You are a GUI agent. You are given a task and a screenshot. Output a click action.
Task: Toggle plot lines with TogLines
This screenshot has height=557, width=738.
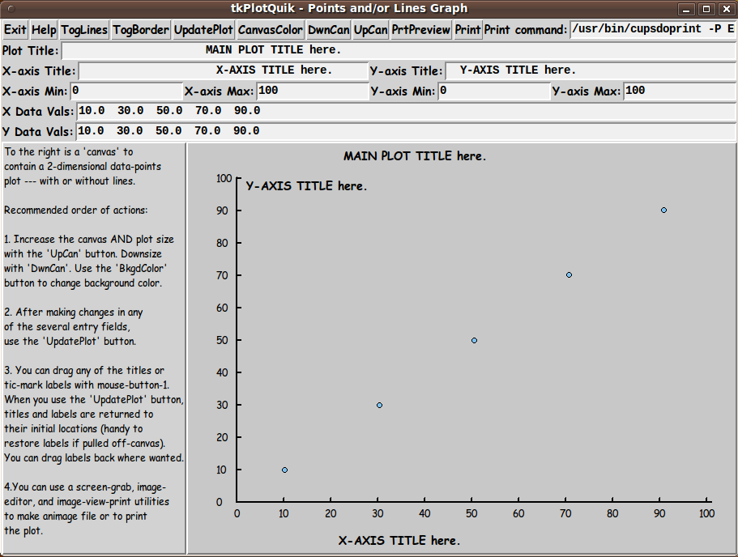point(84,30)
